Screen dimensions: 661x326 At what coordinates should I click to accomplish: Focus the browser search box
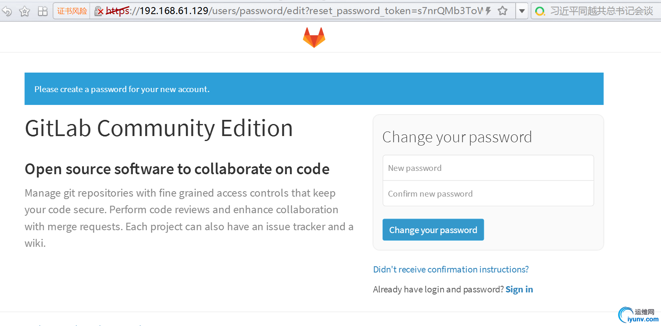(602, 11)
